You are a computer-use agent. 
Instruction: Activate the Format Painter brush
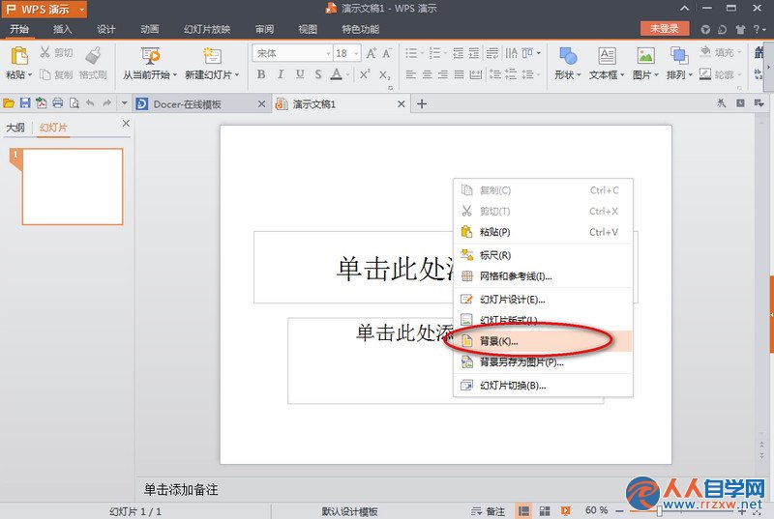[93, 63]
